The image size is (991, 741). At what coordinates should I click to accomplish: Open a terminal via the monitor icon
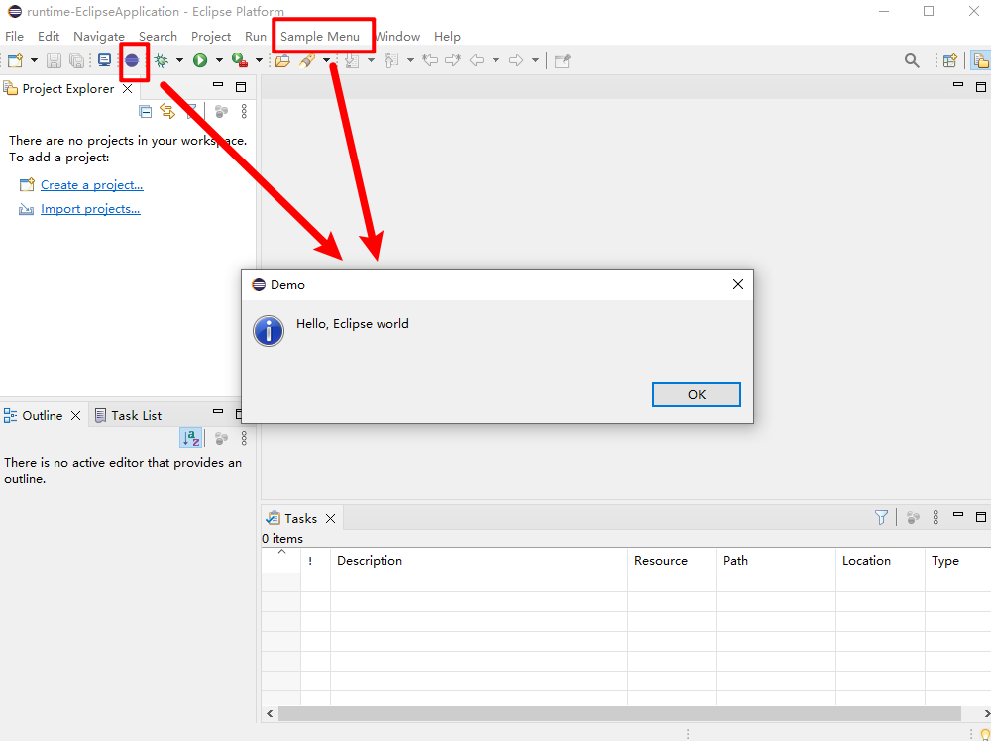[x=104, y=60]
